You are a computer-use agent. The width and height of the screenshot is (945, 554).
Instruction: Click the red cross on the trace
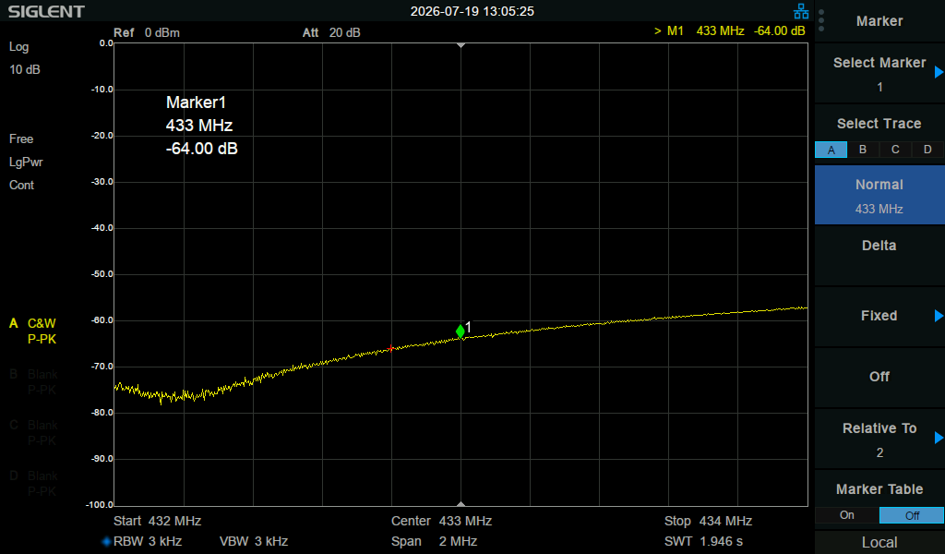pos(390,348)
